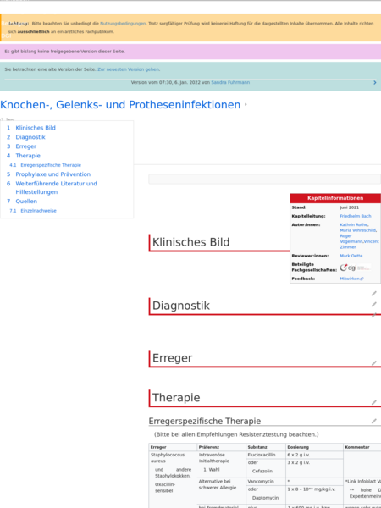Click 'Erregerspezifische Therapie' subsection heading
Screen dimensions: 381x508
click(205, 421)
